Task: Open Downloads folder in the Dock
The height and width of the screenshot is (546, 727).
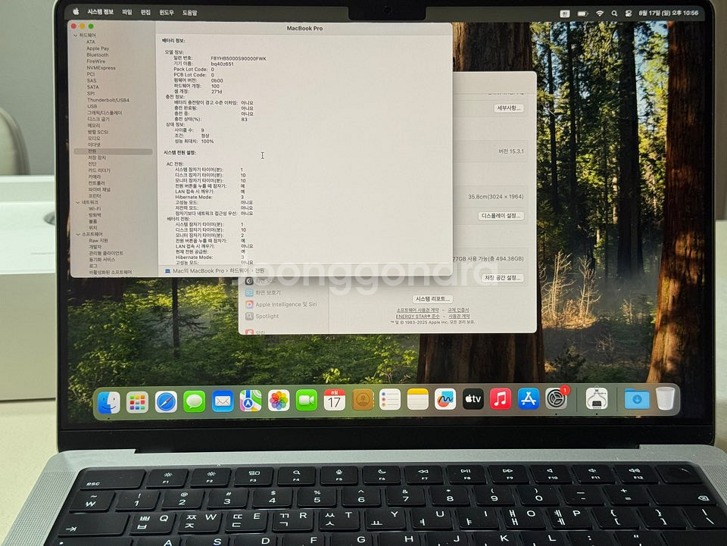Action: [637, 398]
